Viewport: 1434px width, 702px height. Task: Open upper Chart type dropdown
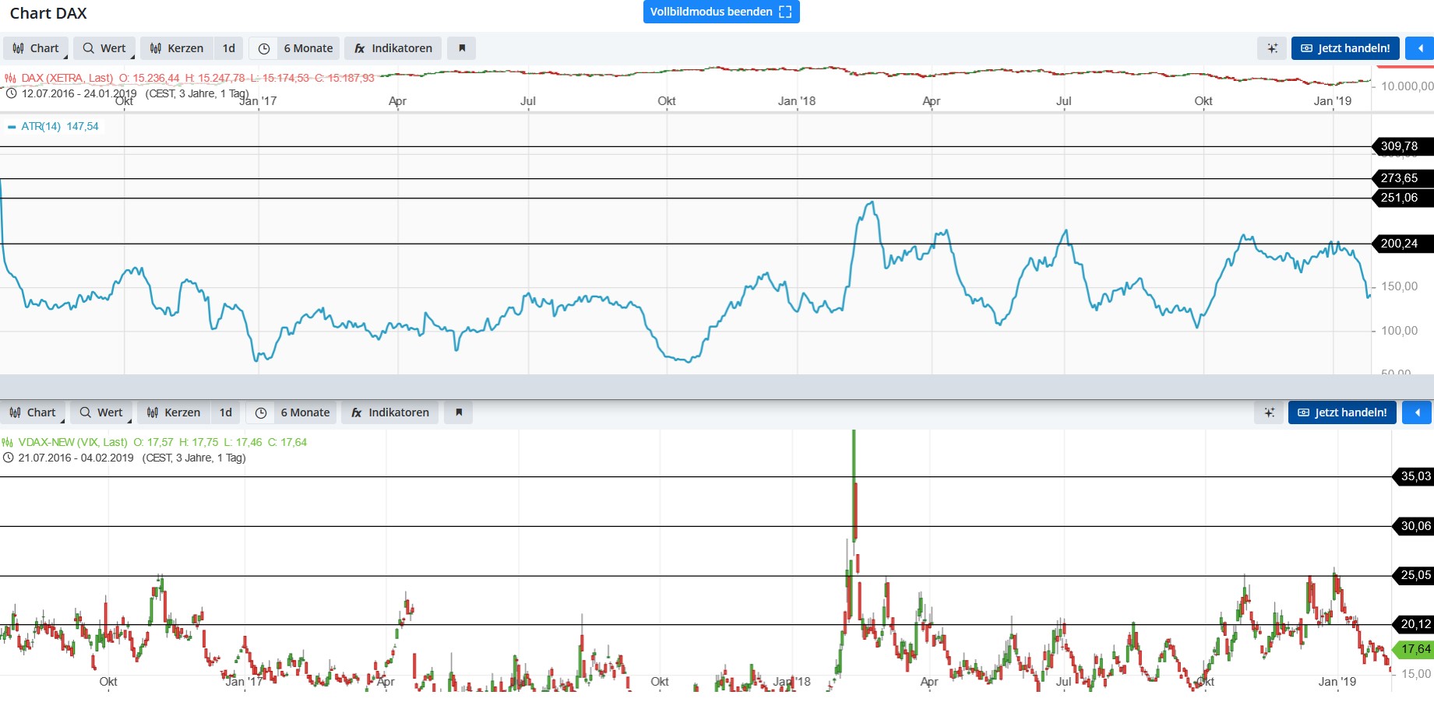coord(37,48)
